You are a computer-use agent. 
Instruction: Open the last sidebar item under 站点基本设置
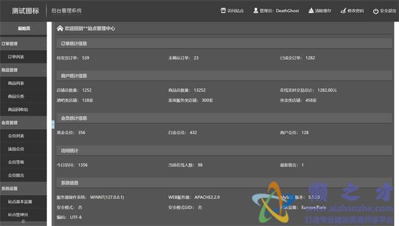coord(23,215)
